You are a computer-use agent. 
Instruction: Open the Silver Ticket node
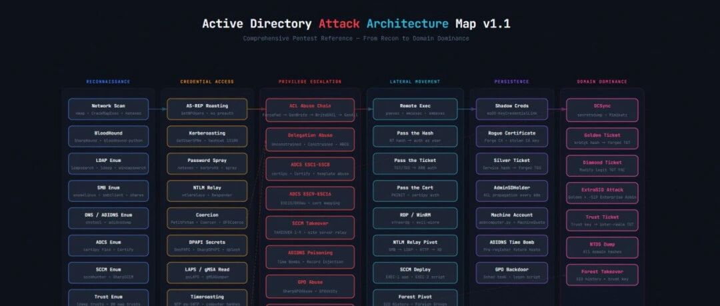click(x=512, y=164)
